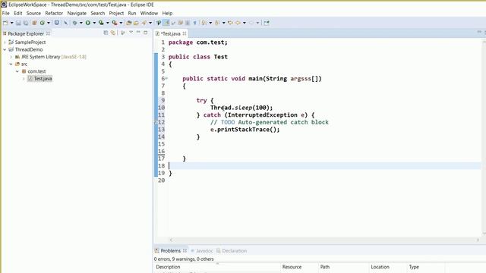Click the Back navigation arrow icon
Viewport: 486px width, 273px height.
click(238, 23)
